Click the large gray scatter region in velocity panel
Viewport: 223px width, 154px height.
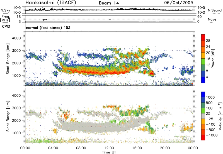(100, 127)
